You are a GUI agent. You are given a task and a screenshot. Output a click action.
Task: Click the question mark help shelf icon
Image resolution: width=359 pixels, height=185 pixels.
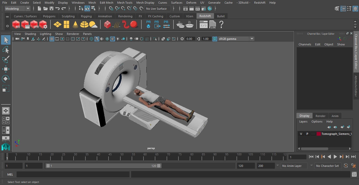click(221, 25)
